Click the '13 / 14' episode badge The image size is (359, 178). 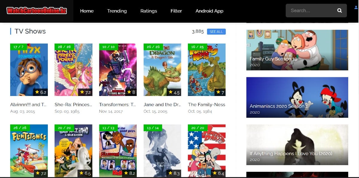[x=153, y=128]
